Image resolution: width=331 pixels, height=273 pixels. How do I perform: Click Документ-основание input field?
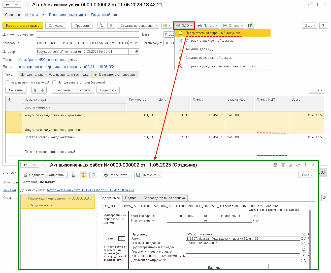point(85,34)
